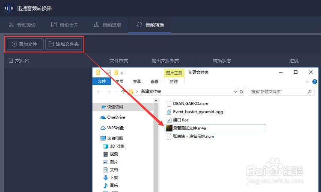Click the 录音测试文件.m4a thumbnail icon

(169, 128)
